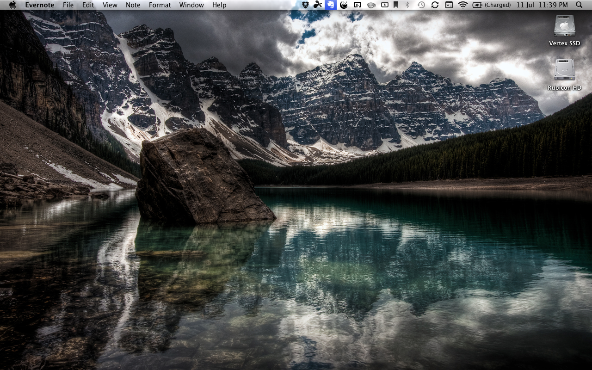Image resolution: width=592 pixels, height=370 pixels.
Task: Select the Rubicon HD drive icon
Action: pyautogui.click(x=565, y=69)
